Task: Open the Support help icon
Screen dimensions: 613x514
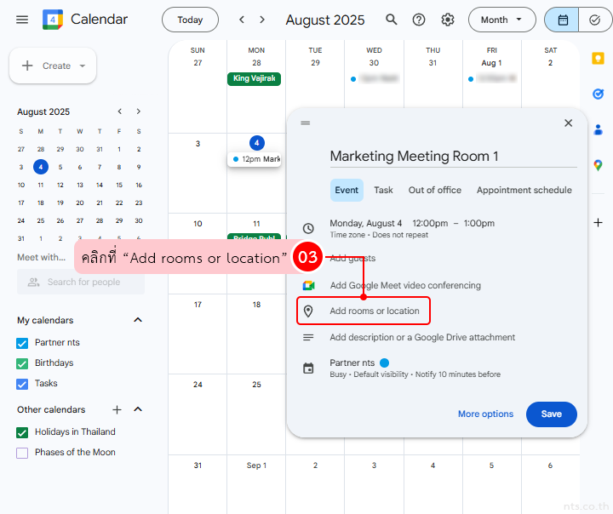Action: [419, 20]
